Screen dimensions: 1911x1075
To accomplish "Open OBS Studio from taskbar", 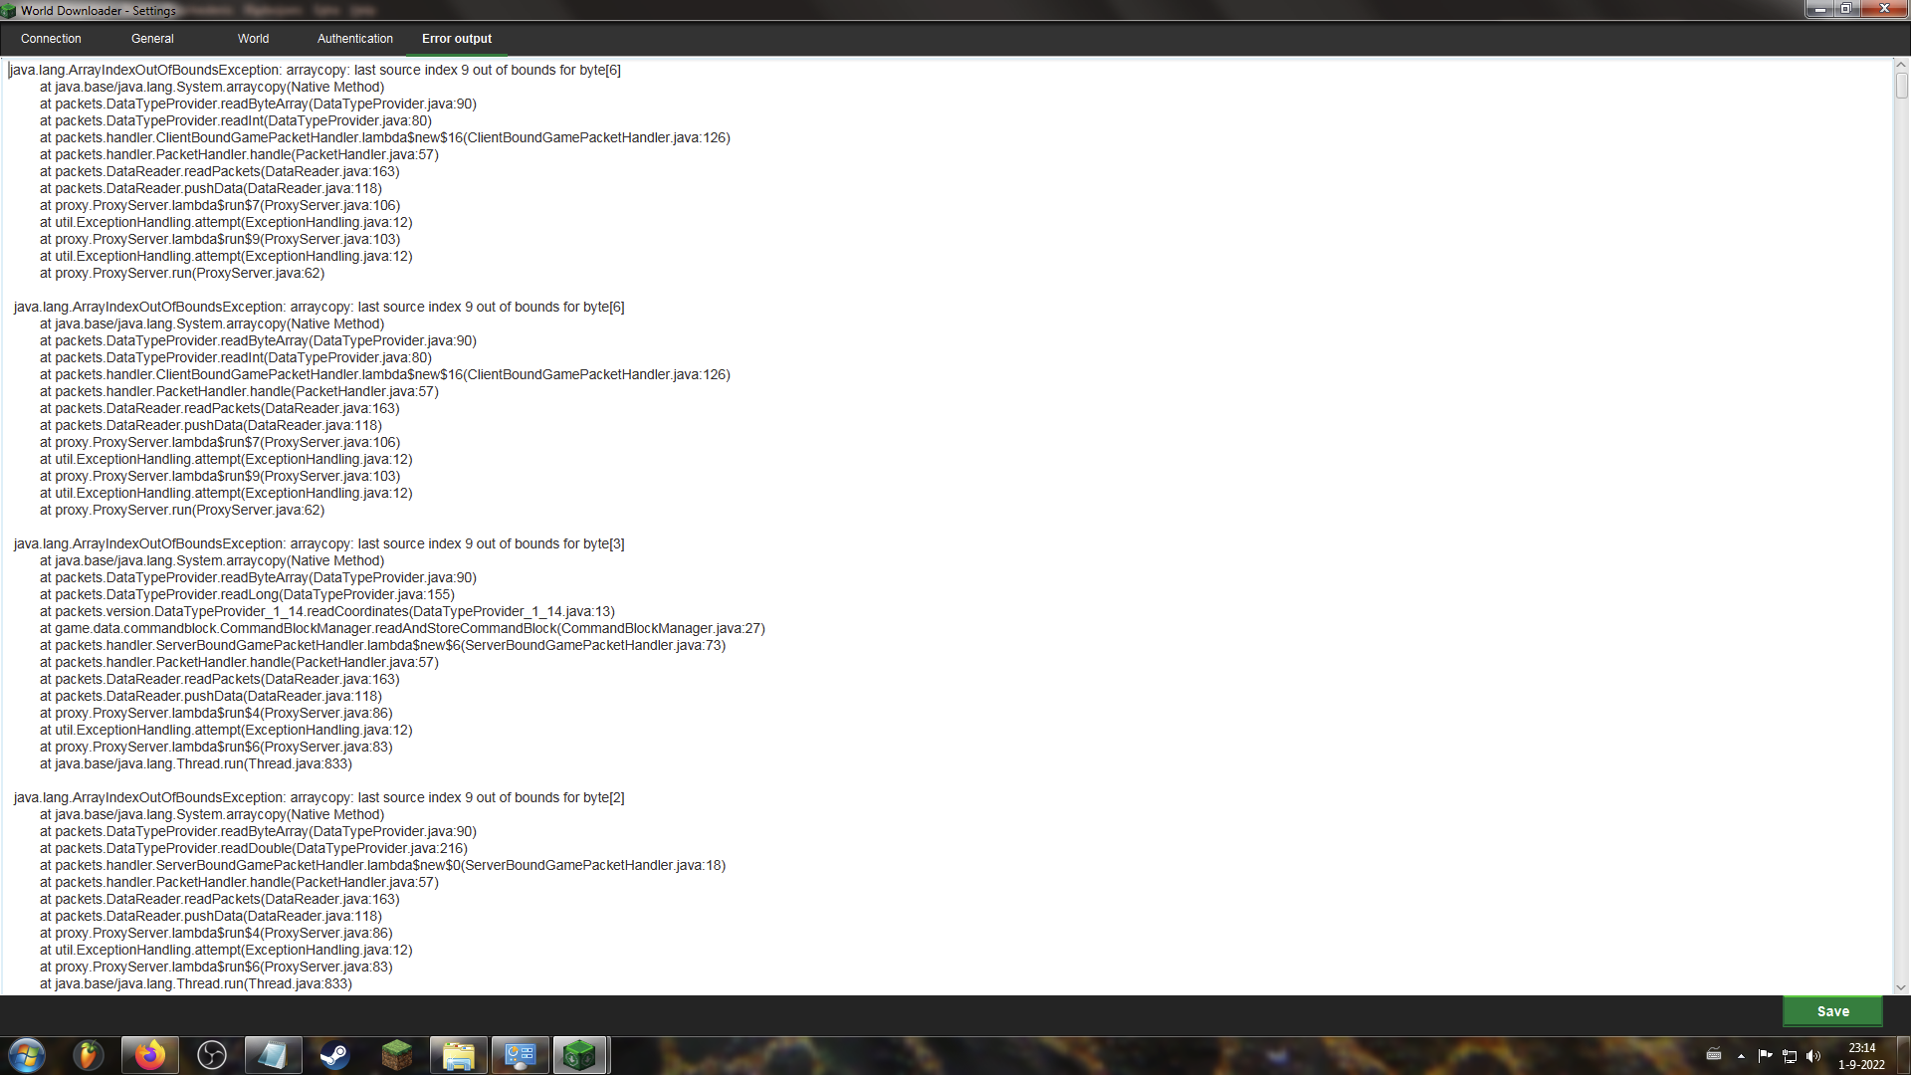I will click(212, 1055).
